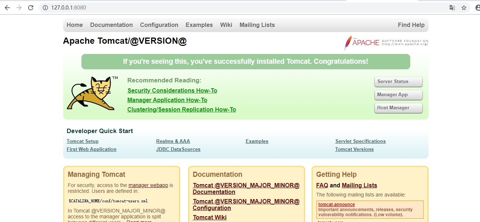Viewport: 480px width, 222px height.
Task: Click the Server Status button
Action: (399, 82)
